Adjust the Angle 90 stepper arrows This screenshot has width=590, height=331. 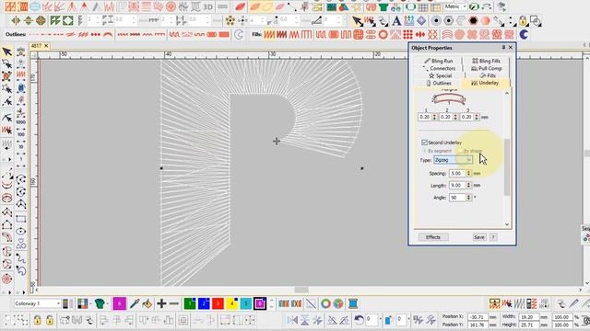468,198
